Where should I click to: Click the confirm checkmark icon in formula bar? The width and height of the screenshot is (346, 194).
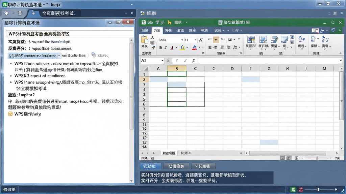point(185,61)
